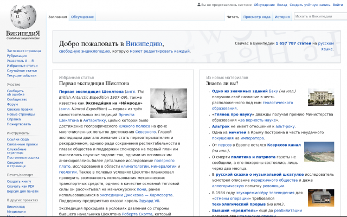The width and height of the screenshot is (347, 217).
Task: Open 'Избранные статьи' sidebar link
Action: click(22, 66)
